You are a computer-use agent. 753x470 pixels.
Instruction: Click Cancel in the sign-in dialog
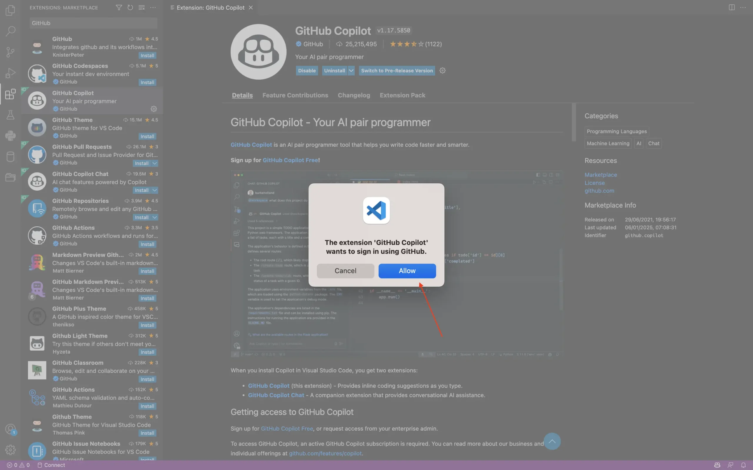[345, 271]
